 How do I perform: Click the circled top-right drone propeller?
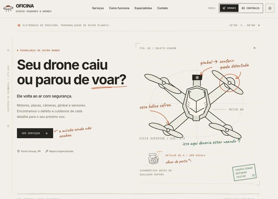pos(229,83)
